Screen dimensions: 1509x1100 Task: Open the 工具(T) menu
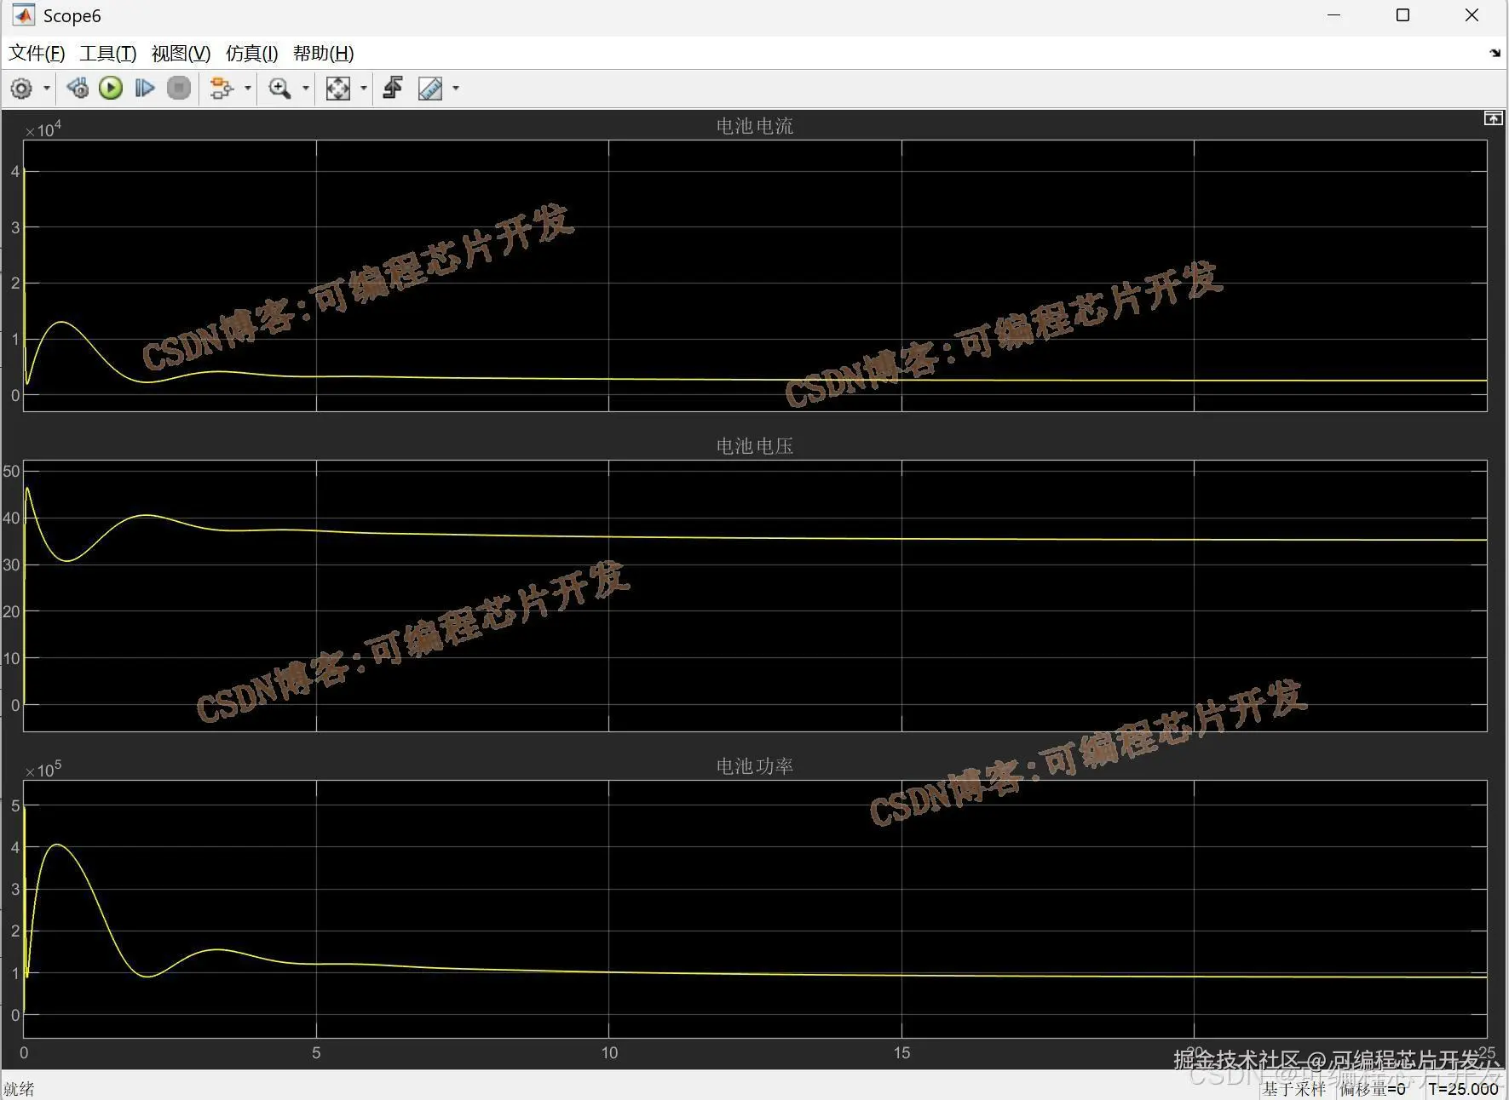coord(108,54)
